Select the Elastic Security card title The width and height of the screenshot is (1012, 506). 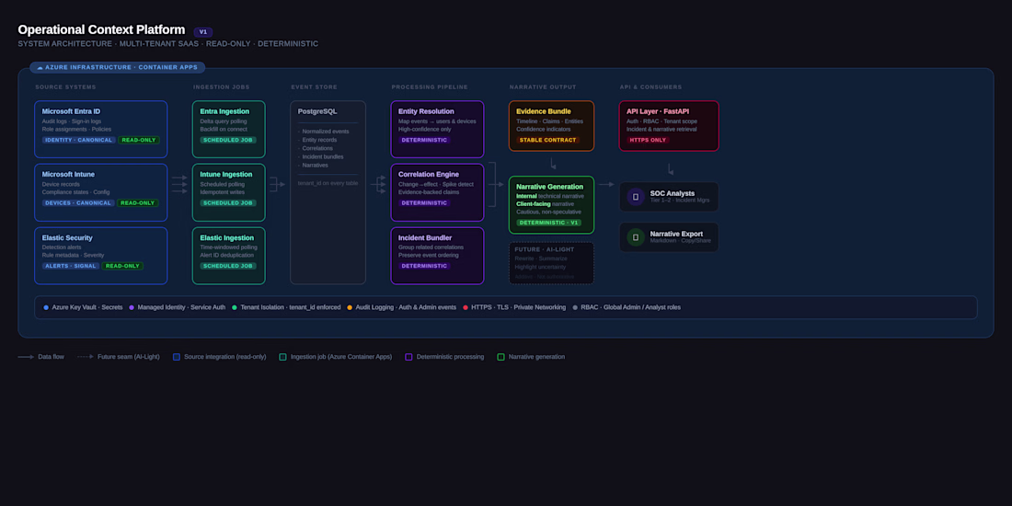tap(67, 237)
